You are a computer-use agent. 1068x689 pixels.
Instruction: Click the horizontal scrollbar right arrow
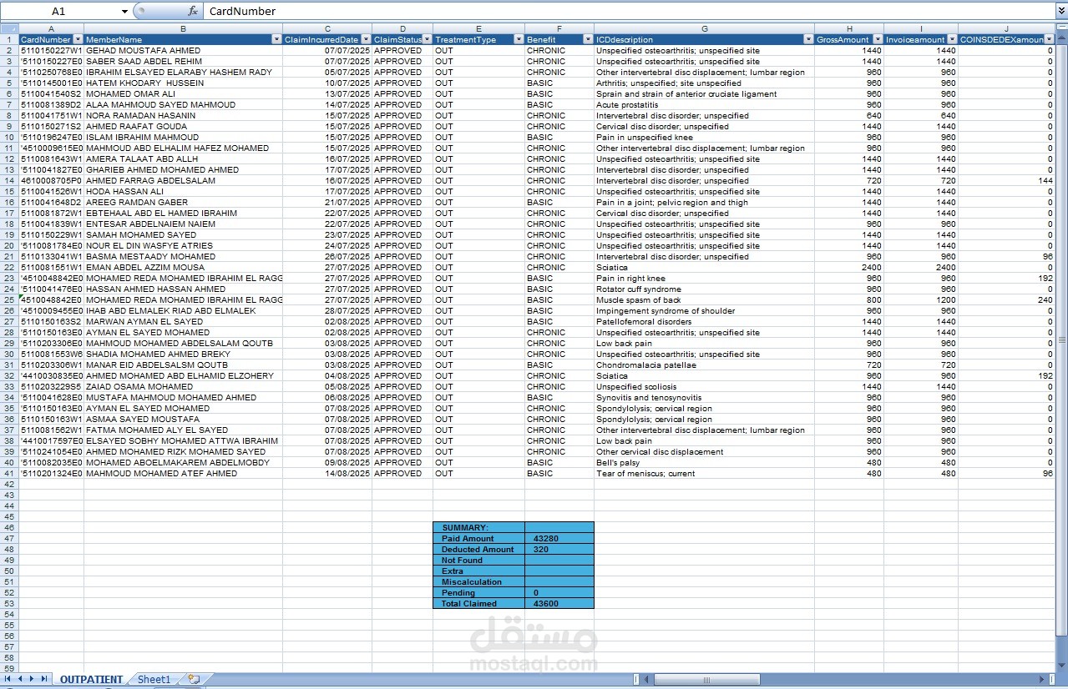coord(1041,680)
